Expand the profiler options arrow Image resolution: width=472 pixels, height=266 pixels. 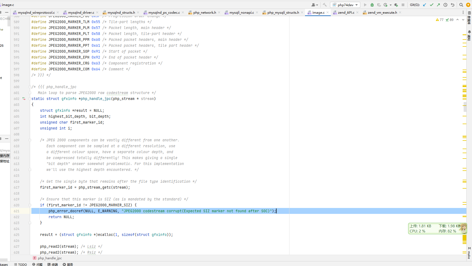[x=391, y=5]
